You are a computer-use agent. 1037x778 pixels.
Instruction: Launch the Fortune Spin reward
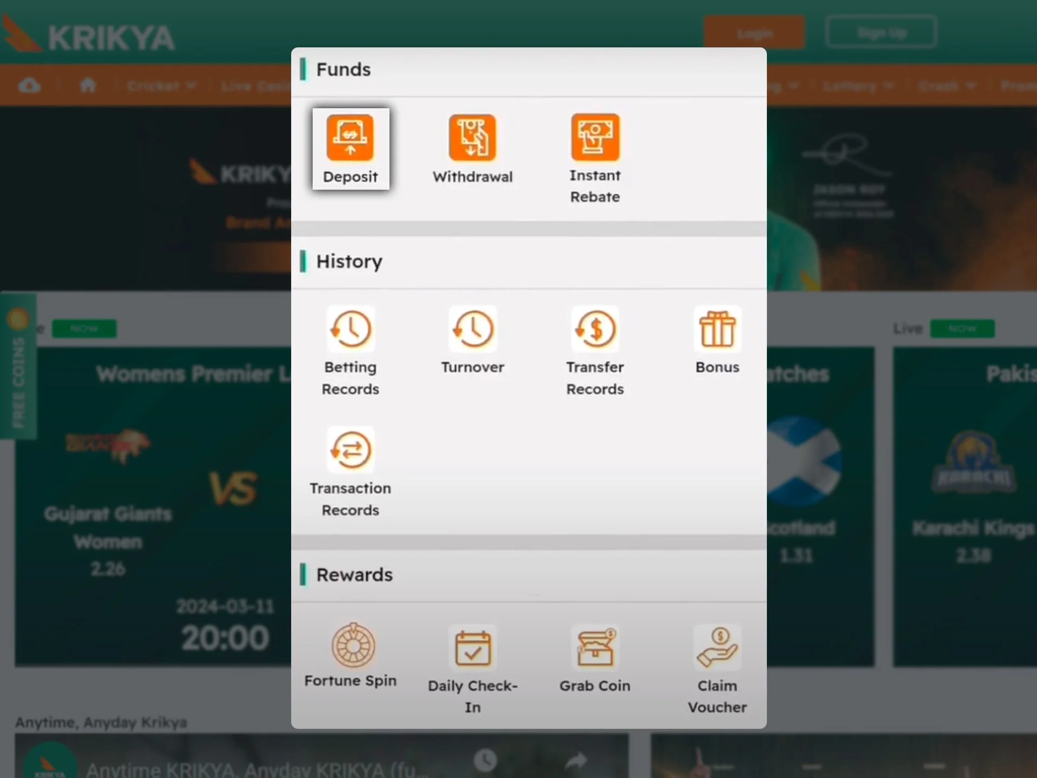click(x=351, y=656)
